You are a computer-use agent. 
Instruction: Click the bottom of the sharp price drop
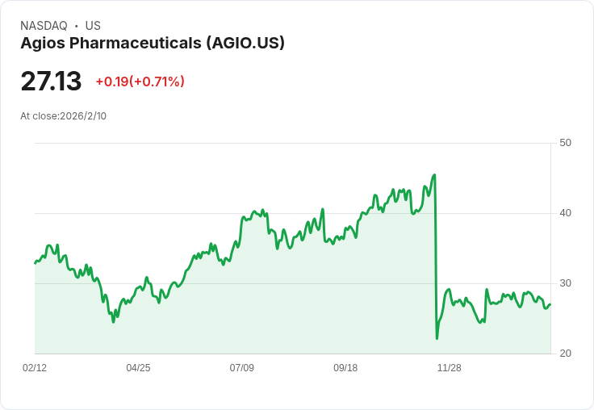437,337
